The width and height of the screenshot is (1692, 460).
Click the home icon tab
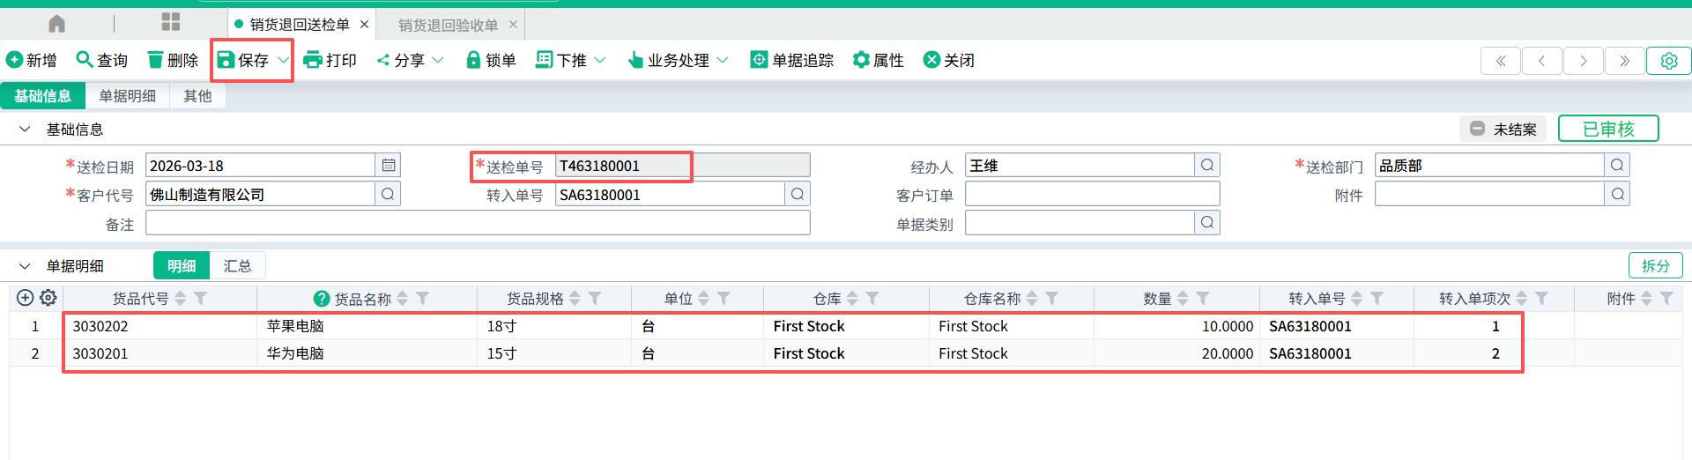click(57, 24)
